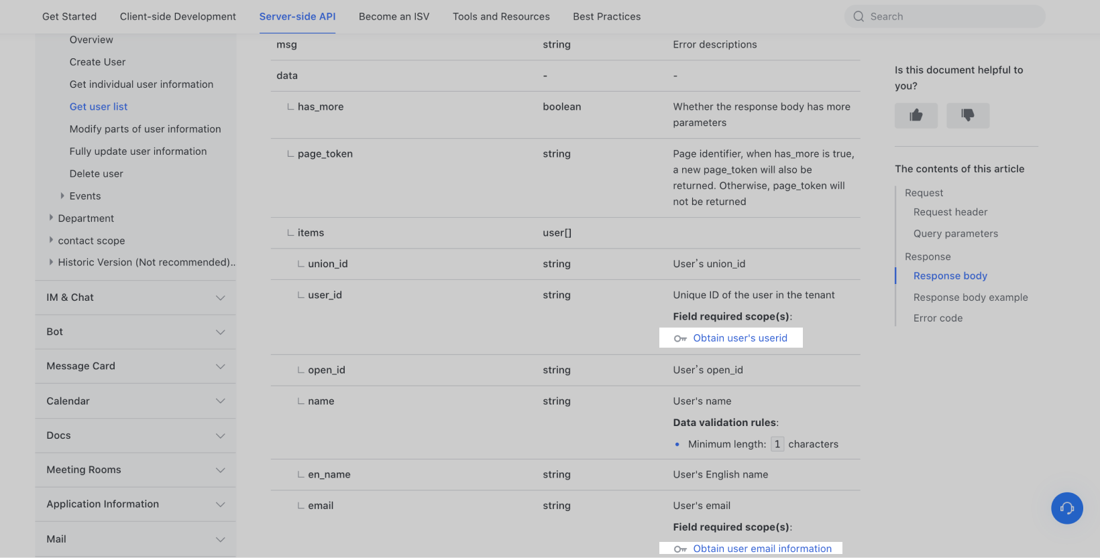Viewport: 1100px width, 558px height.
Task: Click the key icon beside Obtain user email information
Action: (680, 548)
